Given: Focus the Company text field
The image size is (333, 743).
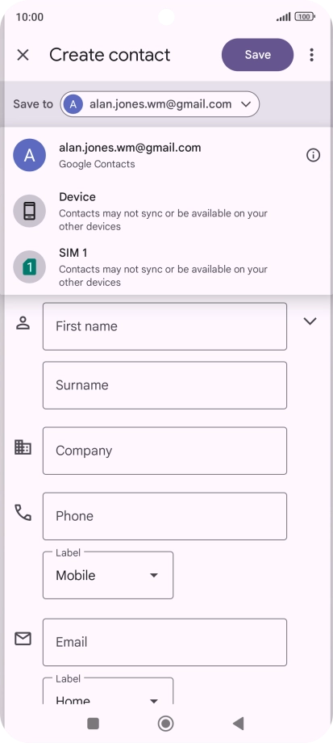Looking at the screenshot, I should [x=164, y=451].
